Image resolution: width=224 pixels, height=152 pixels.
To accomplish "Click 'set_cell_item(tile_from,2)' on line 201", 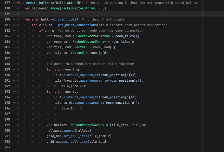I will tap(87, 136).
